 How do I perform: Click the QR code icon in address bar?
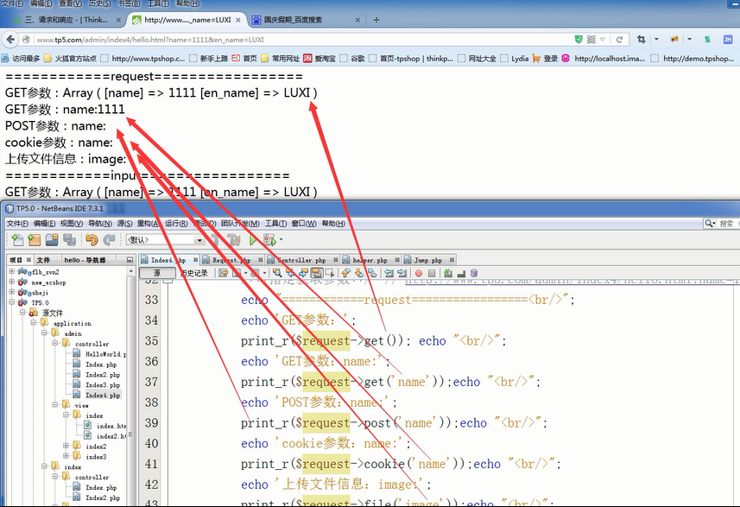tap(591, 40)
